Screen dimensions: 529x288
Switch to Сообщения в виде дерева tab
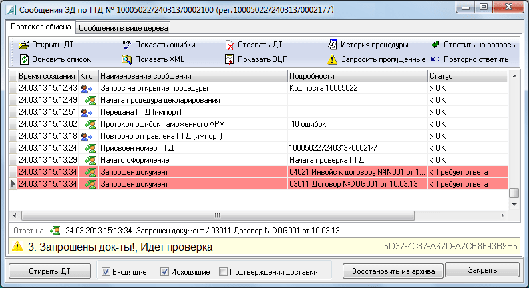pyautogui.click(x=124, y=28)
